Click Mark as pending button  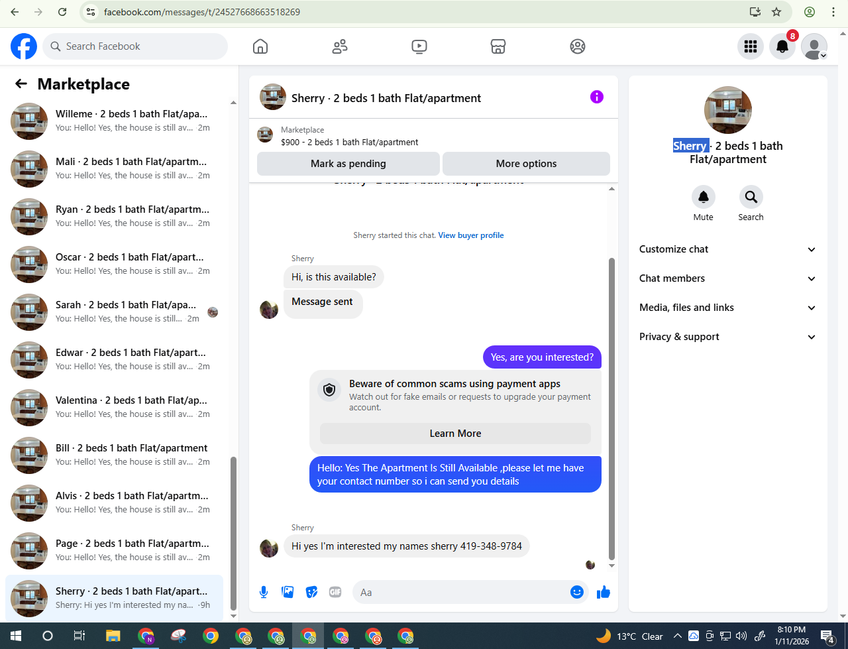click(x=348, y=164)
